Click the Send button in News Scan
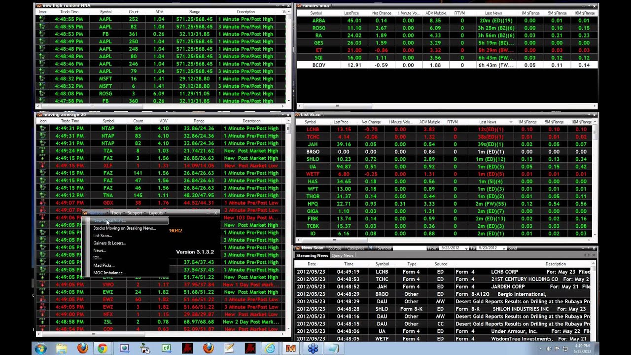 513,248
